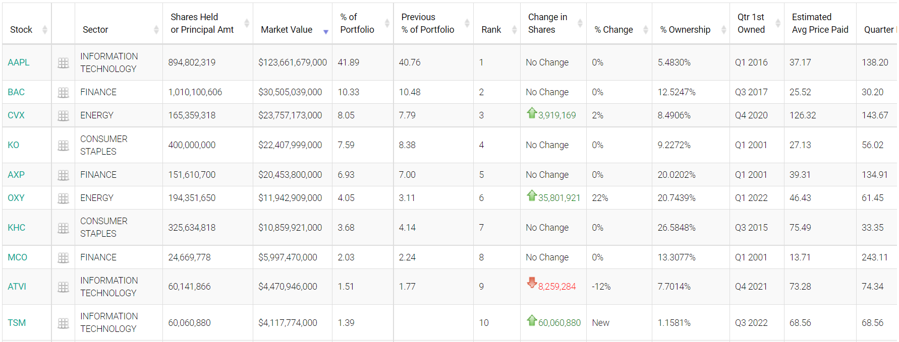Open the grid icon in BAC row
Image resolution: width=899 pixels, height=342 pixels.
tap(63, 92)
